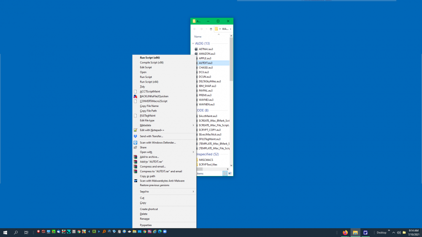
Task: Select Edit file type
Action: [164, 120]
